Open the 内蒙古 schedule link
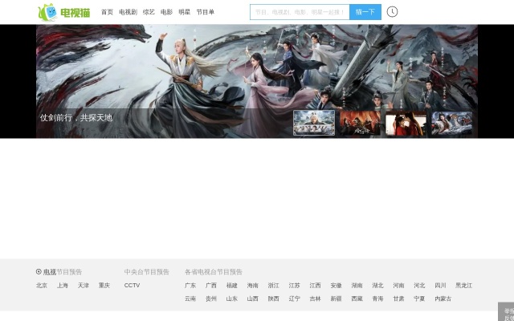 [x=443, y=299]
